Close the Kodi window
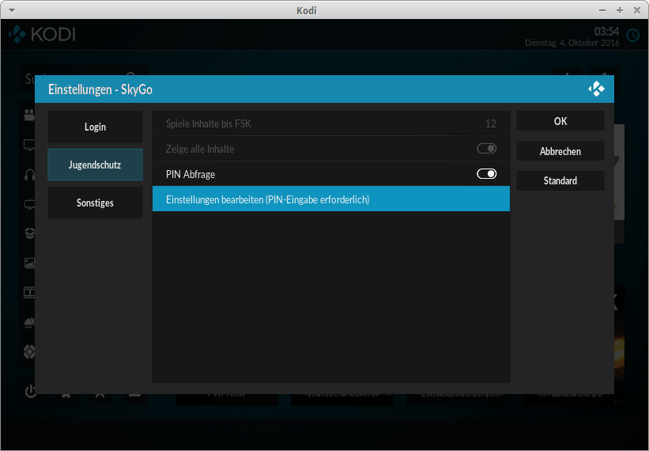This screenshot has height=451, width=649. click(637, 10)
